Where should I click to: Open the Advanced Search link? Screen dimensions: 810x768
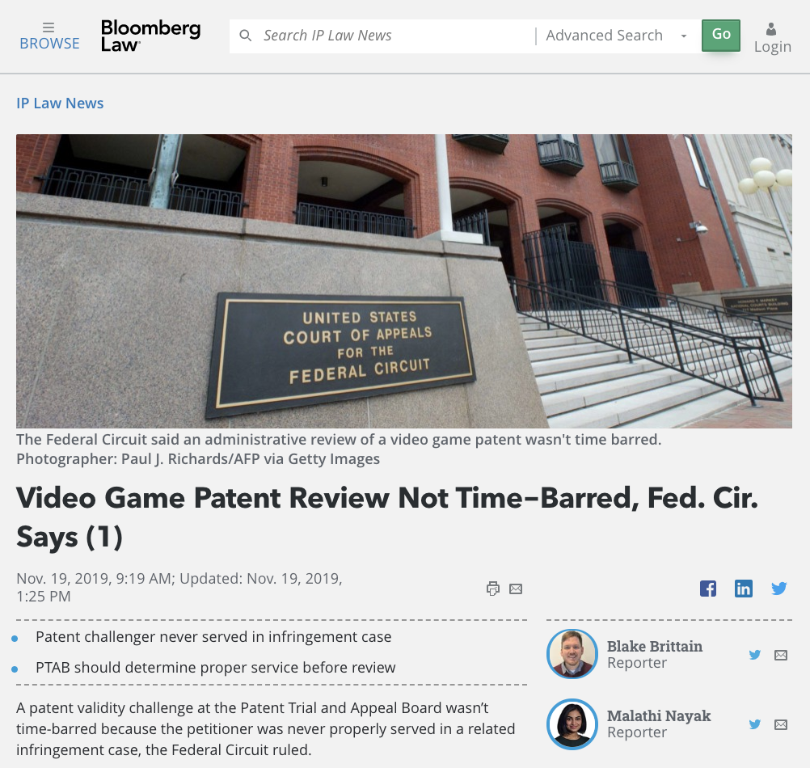604,36
